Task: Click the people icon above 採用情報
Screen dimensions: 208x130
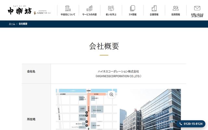Action: [x=175, y=8]
